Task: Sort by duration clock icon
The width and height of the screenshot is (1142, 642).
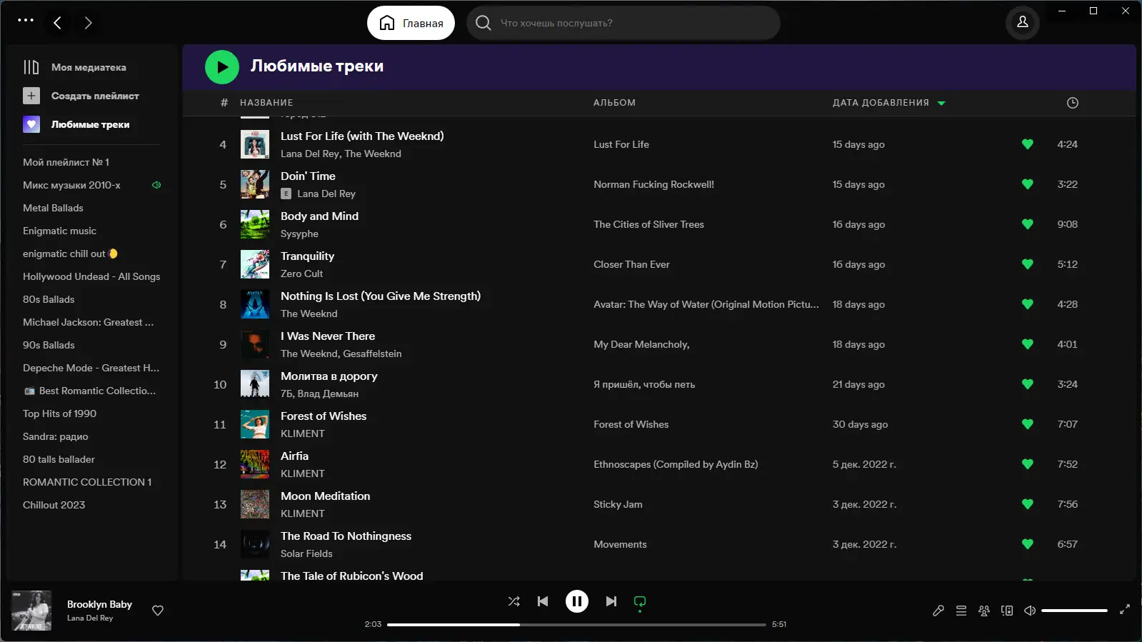Action: 1072,103
